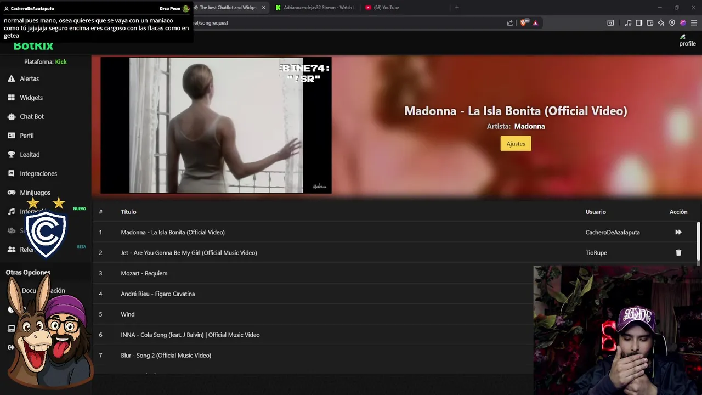This screenshot has height=395, width=702.
Task: Click the Usuario column header
Action: point(596,212)
